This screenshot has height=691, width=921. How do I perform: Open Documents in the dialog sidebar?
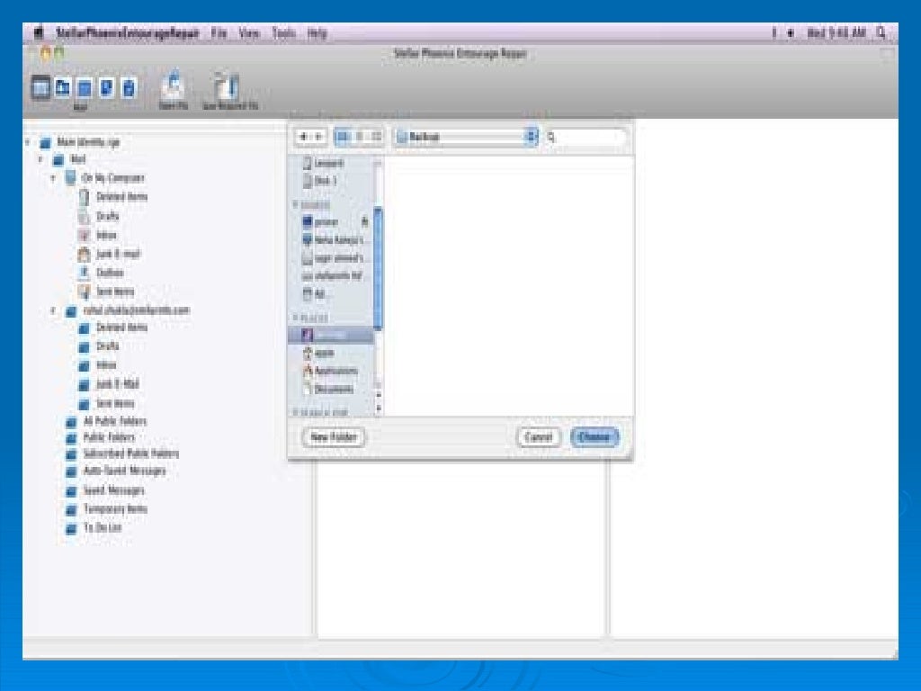pyautogui.click(x=327, y=389)
